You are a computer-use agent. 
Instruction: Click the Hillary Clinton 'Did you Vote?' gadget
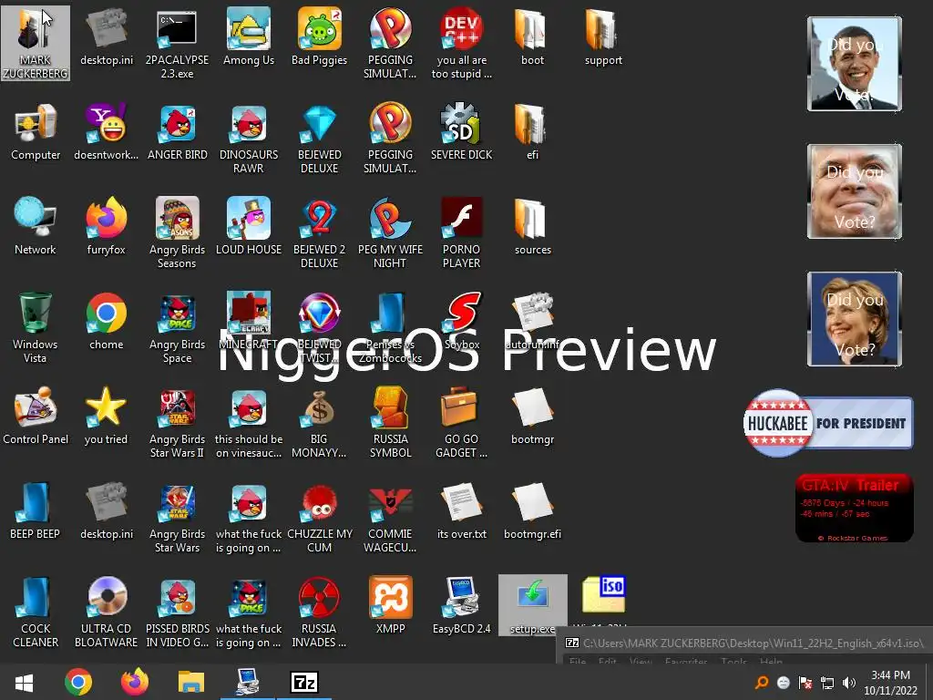pos(855,319)
